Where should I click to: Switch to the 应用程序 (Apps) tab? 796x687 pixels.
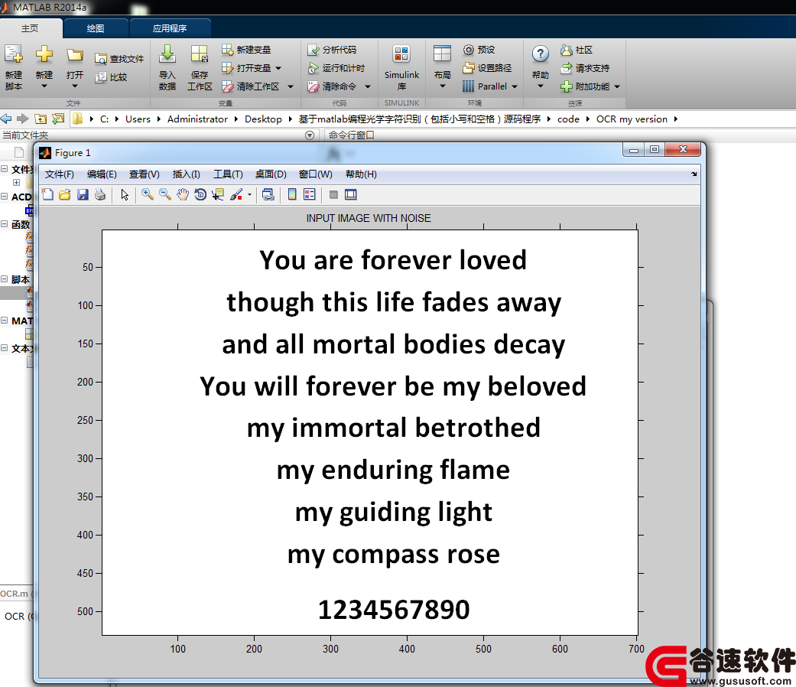(x=170, y=28)
